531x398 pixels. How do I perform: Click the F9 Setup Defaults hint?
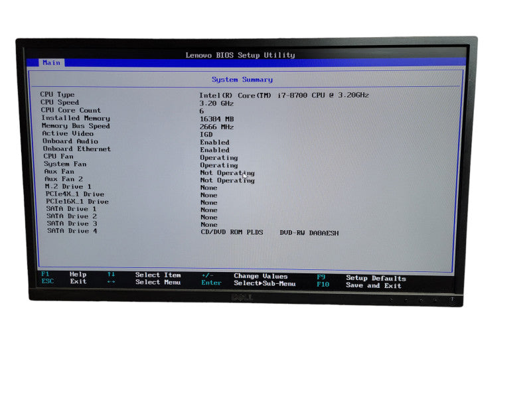[361, 278]
